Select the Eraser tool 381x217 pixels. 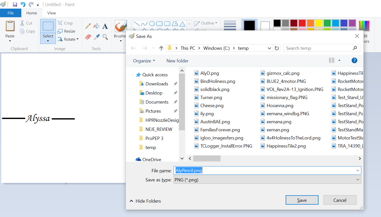(88, 37)
